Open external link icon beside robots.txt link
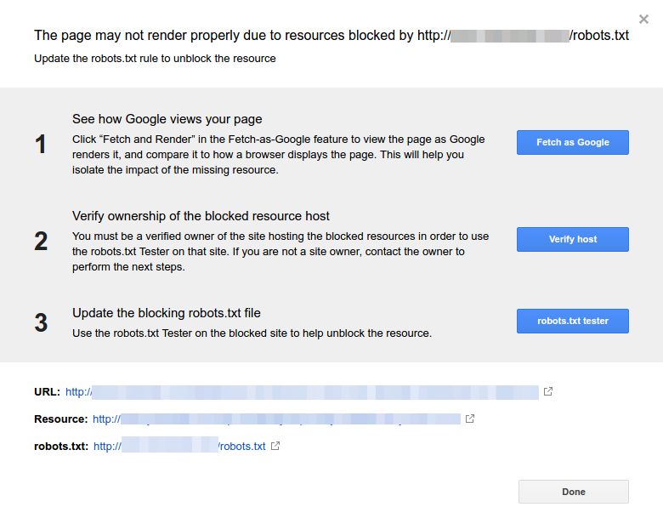663x524 pixels. [x=275, y=446]
